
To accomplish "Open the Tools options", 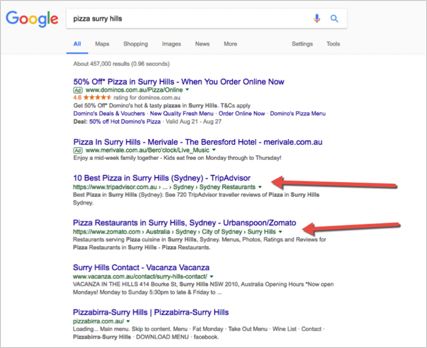I will (x=333, y=44).
